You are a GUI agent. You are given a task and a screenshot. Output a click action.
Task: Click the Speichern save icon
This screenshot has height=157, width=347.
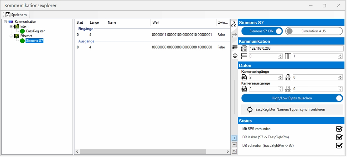[x=8, y=15]
